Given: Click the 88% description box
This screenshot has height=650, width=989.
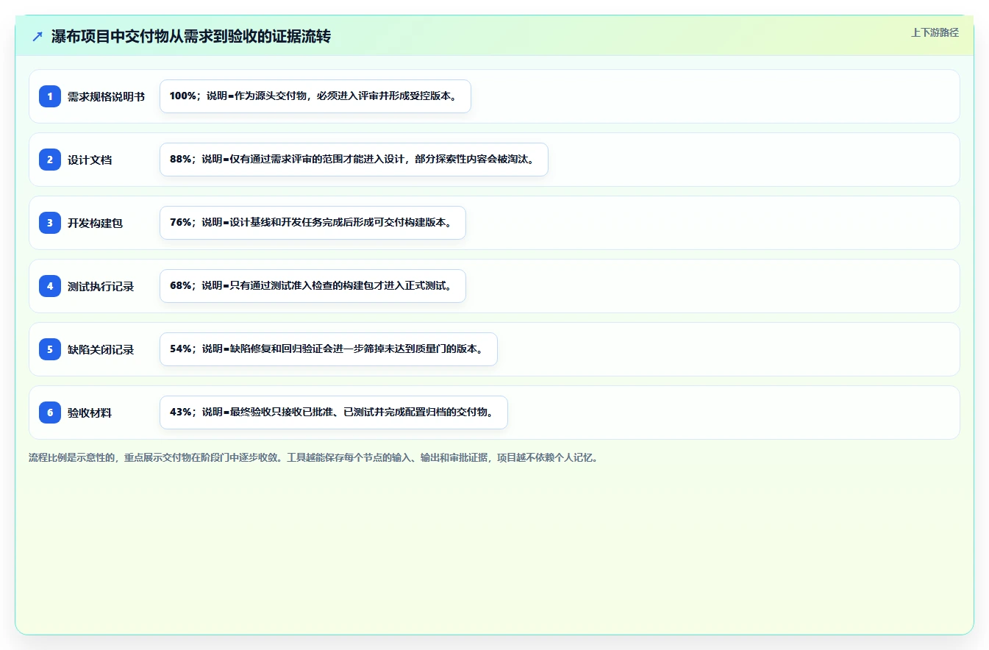Looking at the screenshot, I should [x=354, y=160].
